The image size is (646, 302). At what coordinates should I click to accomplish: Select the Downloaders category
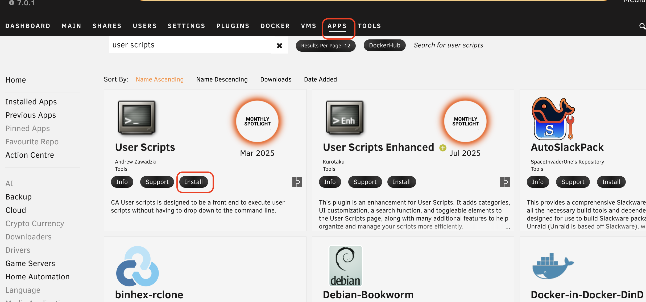tap(28, 237)
